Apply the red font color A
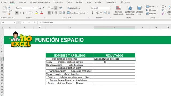Image resolution: width=171 pixels, height=96 pixels. pos(42,13)
